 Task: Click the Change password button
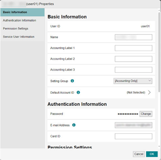[x=146, y=114]
